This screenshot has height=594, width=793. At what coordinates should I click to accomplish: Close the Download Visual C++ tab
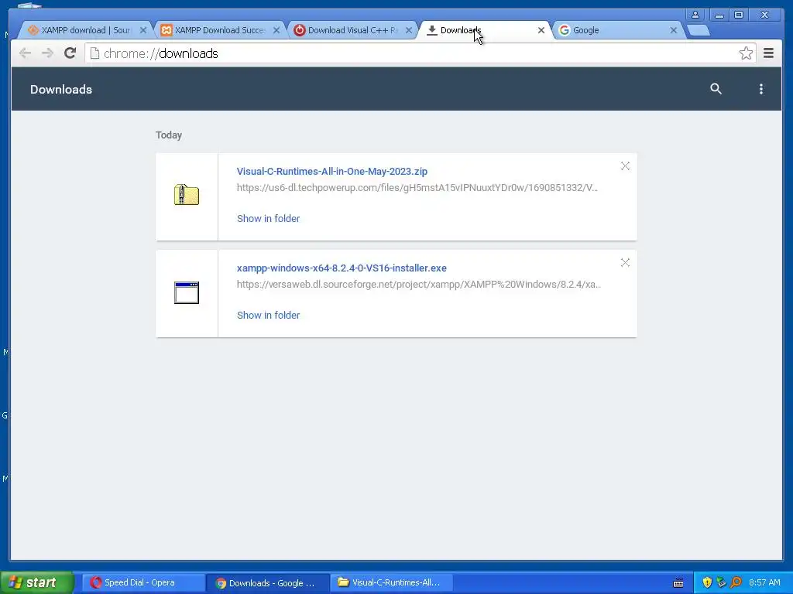point(409,30)
